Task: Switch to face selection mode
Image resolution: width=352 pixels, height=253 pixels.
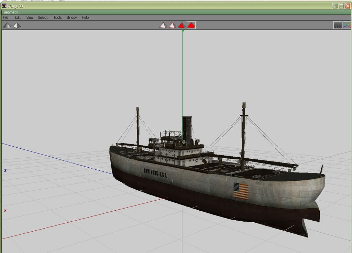Action: pyautogui.click(x=181, y=25)
